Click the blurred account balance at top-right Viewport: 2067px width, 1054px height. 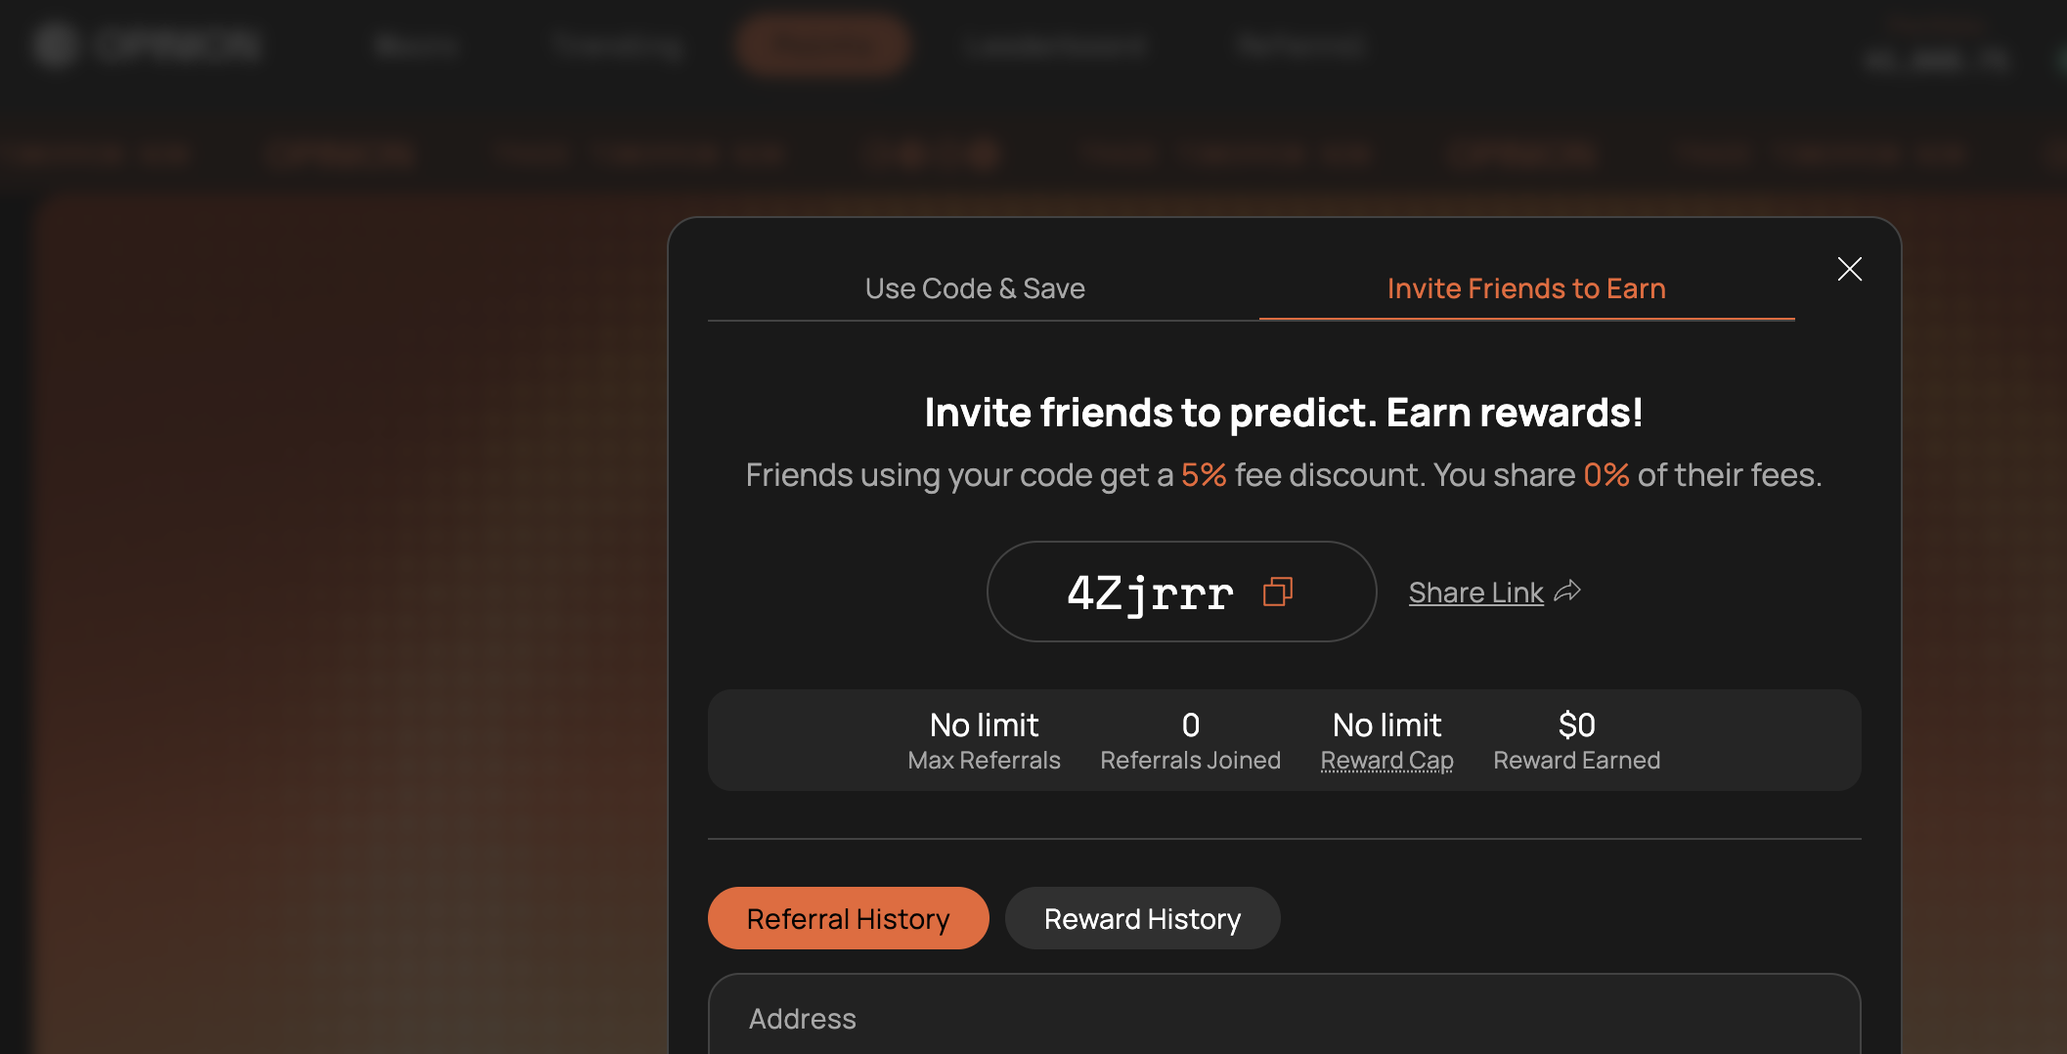pos(1934,59)
